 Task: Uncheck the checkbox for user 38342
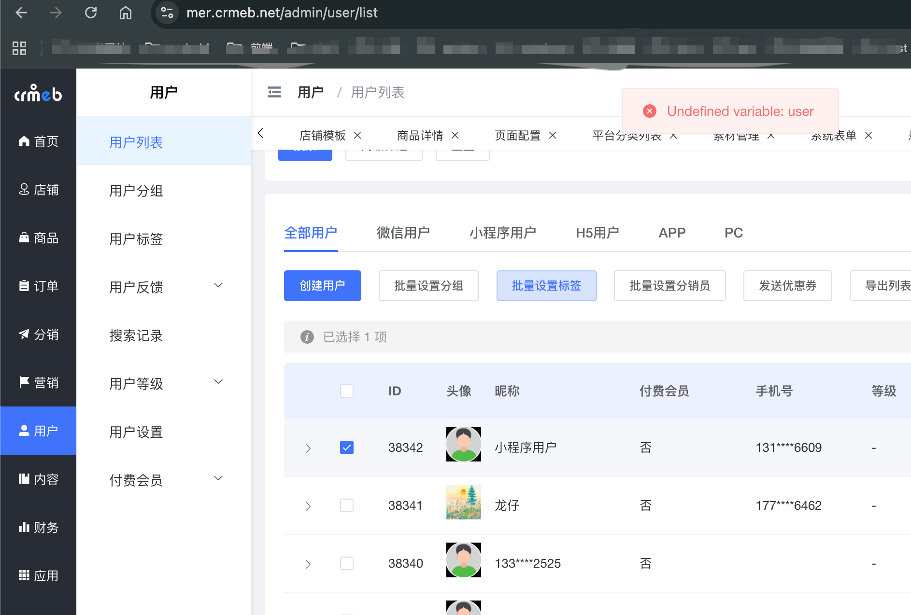347,447
